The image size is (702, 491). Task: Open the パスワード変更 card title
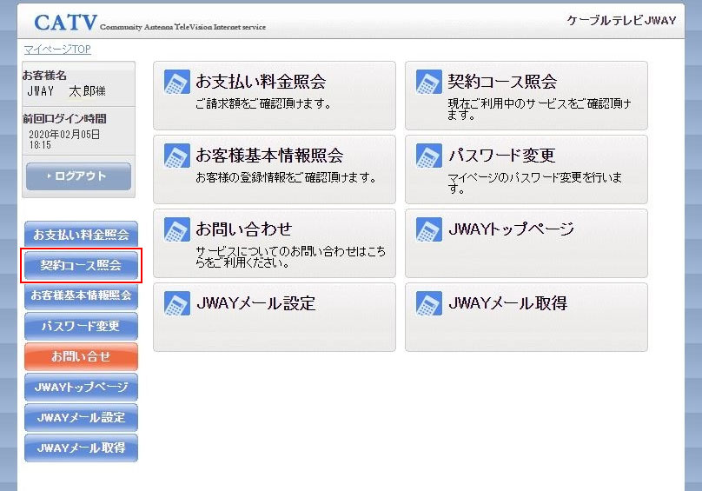501,156
